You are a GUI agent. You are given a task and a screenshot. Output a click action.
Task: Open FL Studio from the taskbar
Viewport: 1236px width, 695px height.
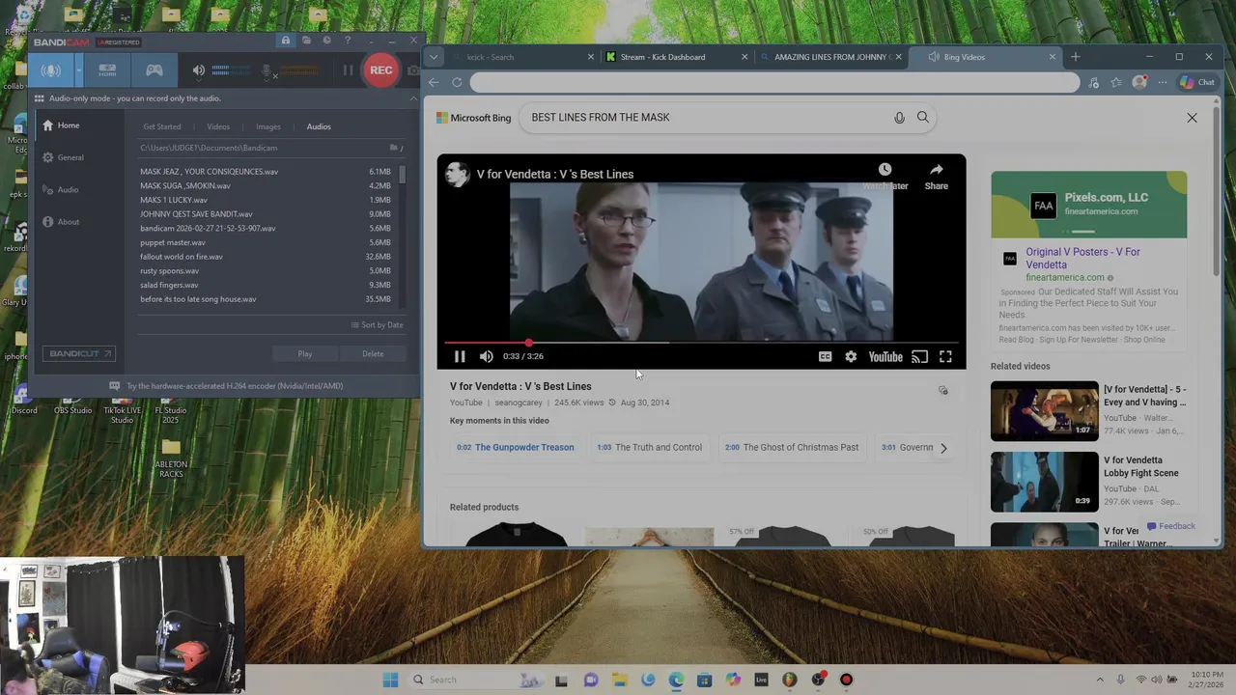790,680
